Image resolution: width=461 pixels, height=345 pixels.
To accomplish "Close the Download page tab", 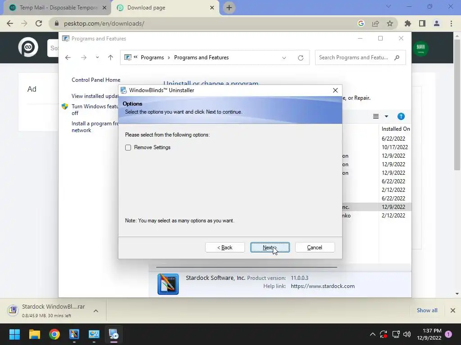I will tap(212, 8).
